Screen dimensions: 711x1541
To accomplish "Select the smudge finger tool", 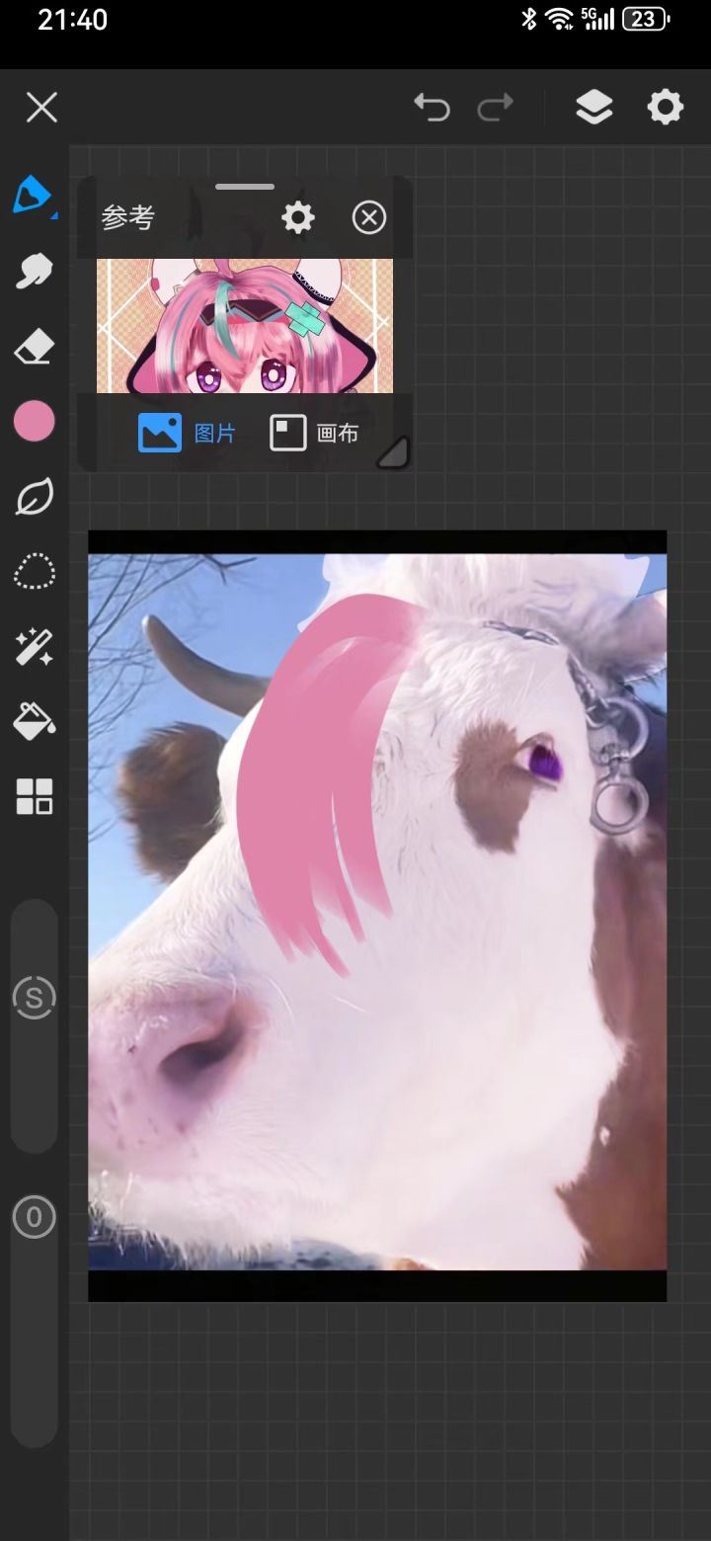I will pyautogui.click(x=34, y=271).
